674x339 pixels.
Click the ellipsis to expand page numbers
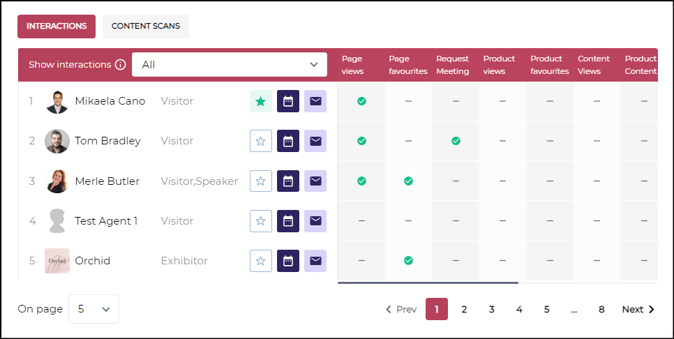(x=574, y=309)
